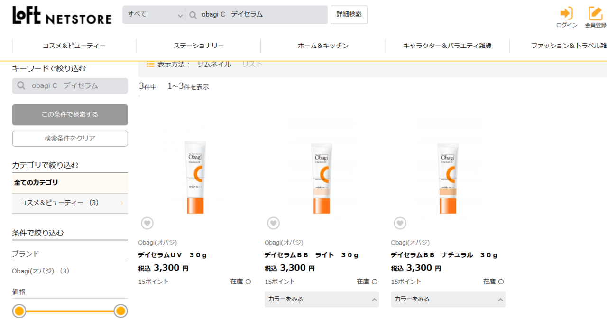The width and height of the screenshot is (607, 320).
Task: Click the member registration pencil icon
Action: pos(595,13)
